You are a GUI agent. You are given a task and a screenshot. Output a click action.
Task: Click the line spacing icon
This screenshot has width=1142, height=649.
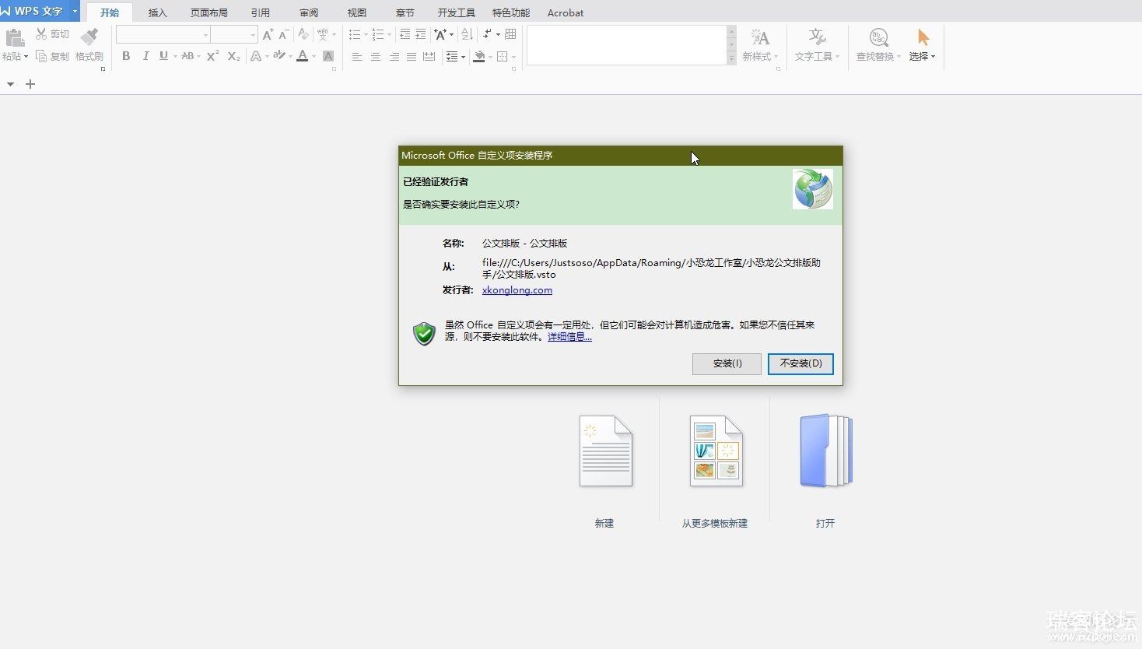452,57
